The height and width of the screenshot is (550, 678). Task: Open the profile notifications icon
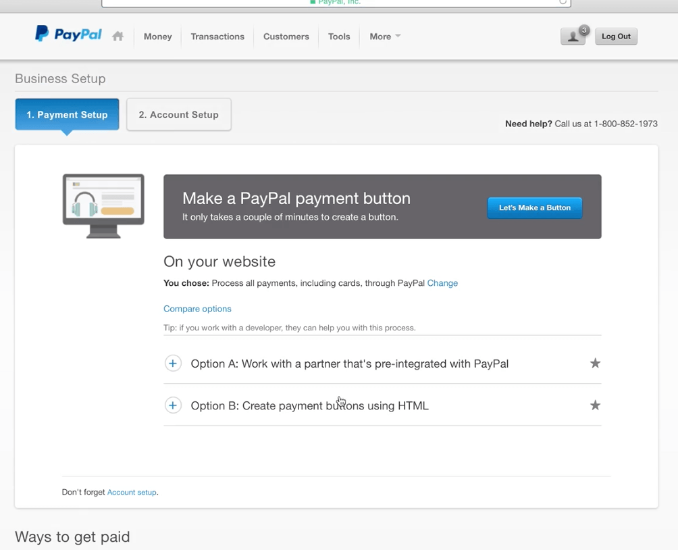(573, 36)
